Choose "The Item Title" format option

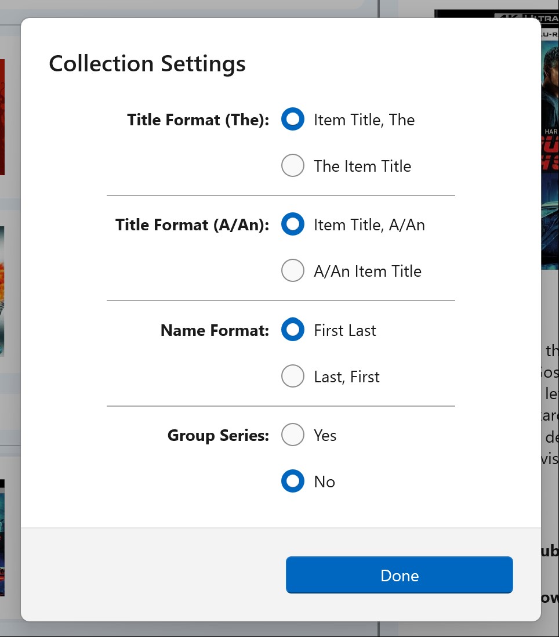tap(293, 165)
